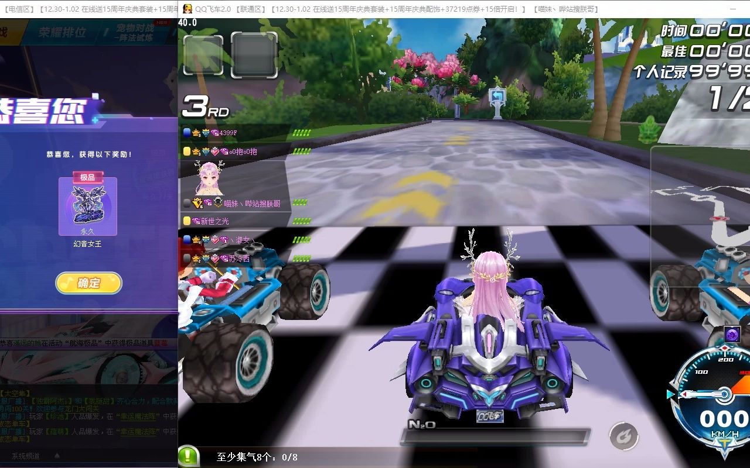Click the 航海极品 announcement banner text
Screen dimensions: 750x468
pos(84,343)
